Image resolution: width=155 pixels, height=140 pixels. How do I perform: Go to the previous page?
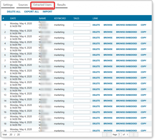(109, 135)
